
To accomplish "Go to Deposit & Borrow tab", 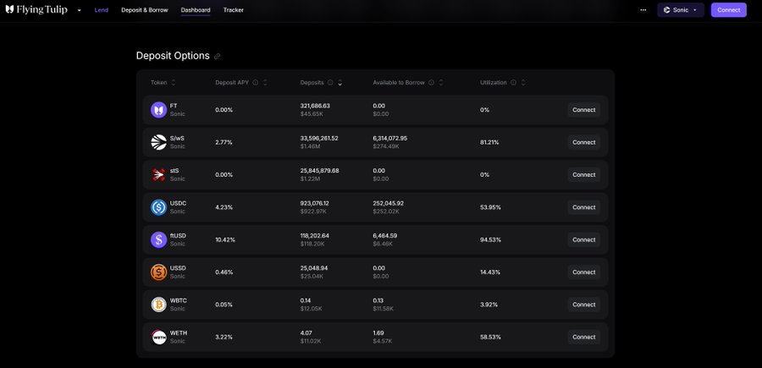I will pyautogui.click(x=144, y=9).
